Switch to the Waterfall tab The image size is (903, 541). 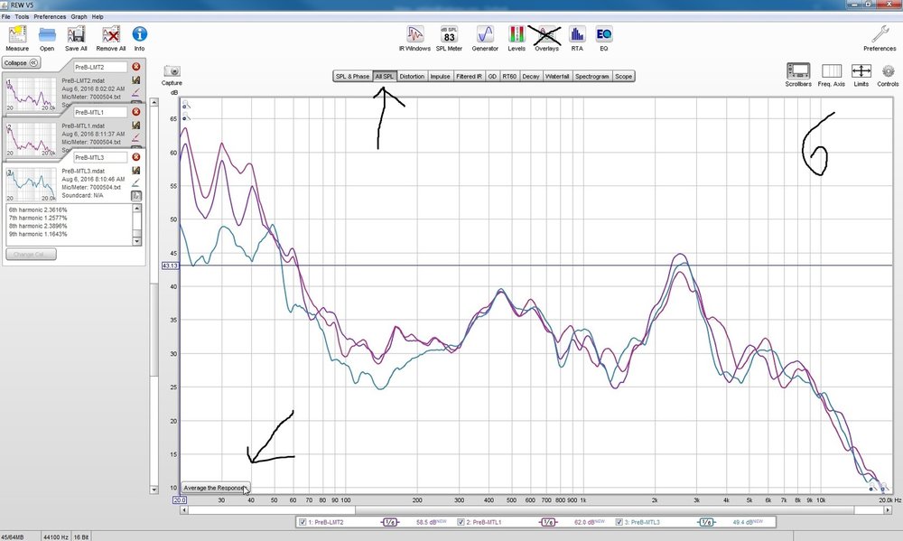(x=557, y=76)
